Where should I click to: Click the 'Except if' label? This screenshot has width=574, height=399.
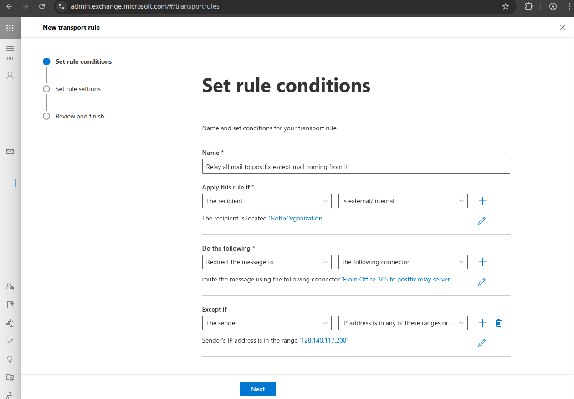pos(214,309)
